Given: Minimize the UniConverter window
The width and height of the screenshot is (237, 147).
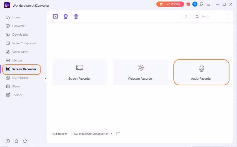Looking at the screenshot, I should pos(218,4).
